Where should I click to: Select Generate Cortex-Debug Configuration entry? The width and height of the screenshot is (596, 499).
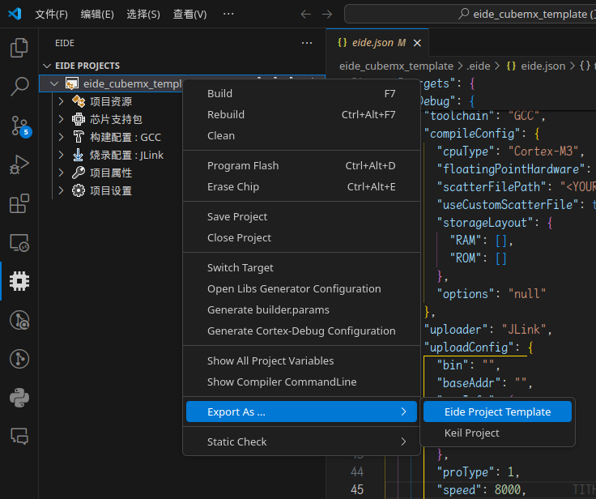[x=301, y=331]
